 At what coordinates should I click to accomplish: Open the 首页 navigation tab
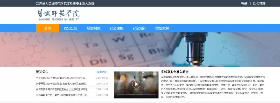point(48,28)
